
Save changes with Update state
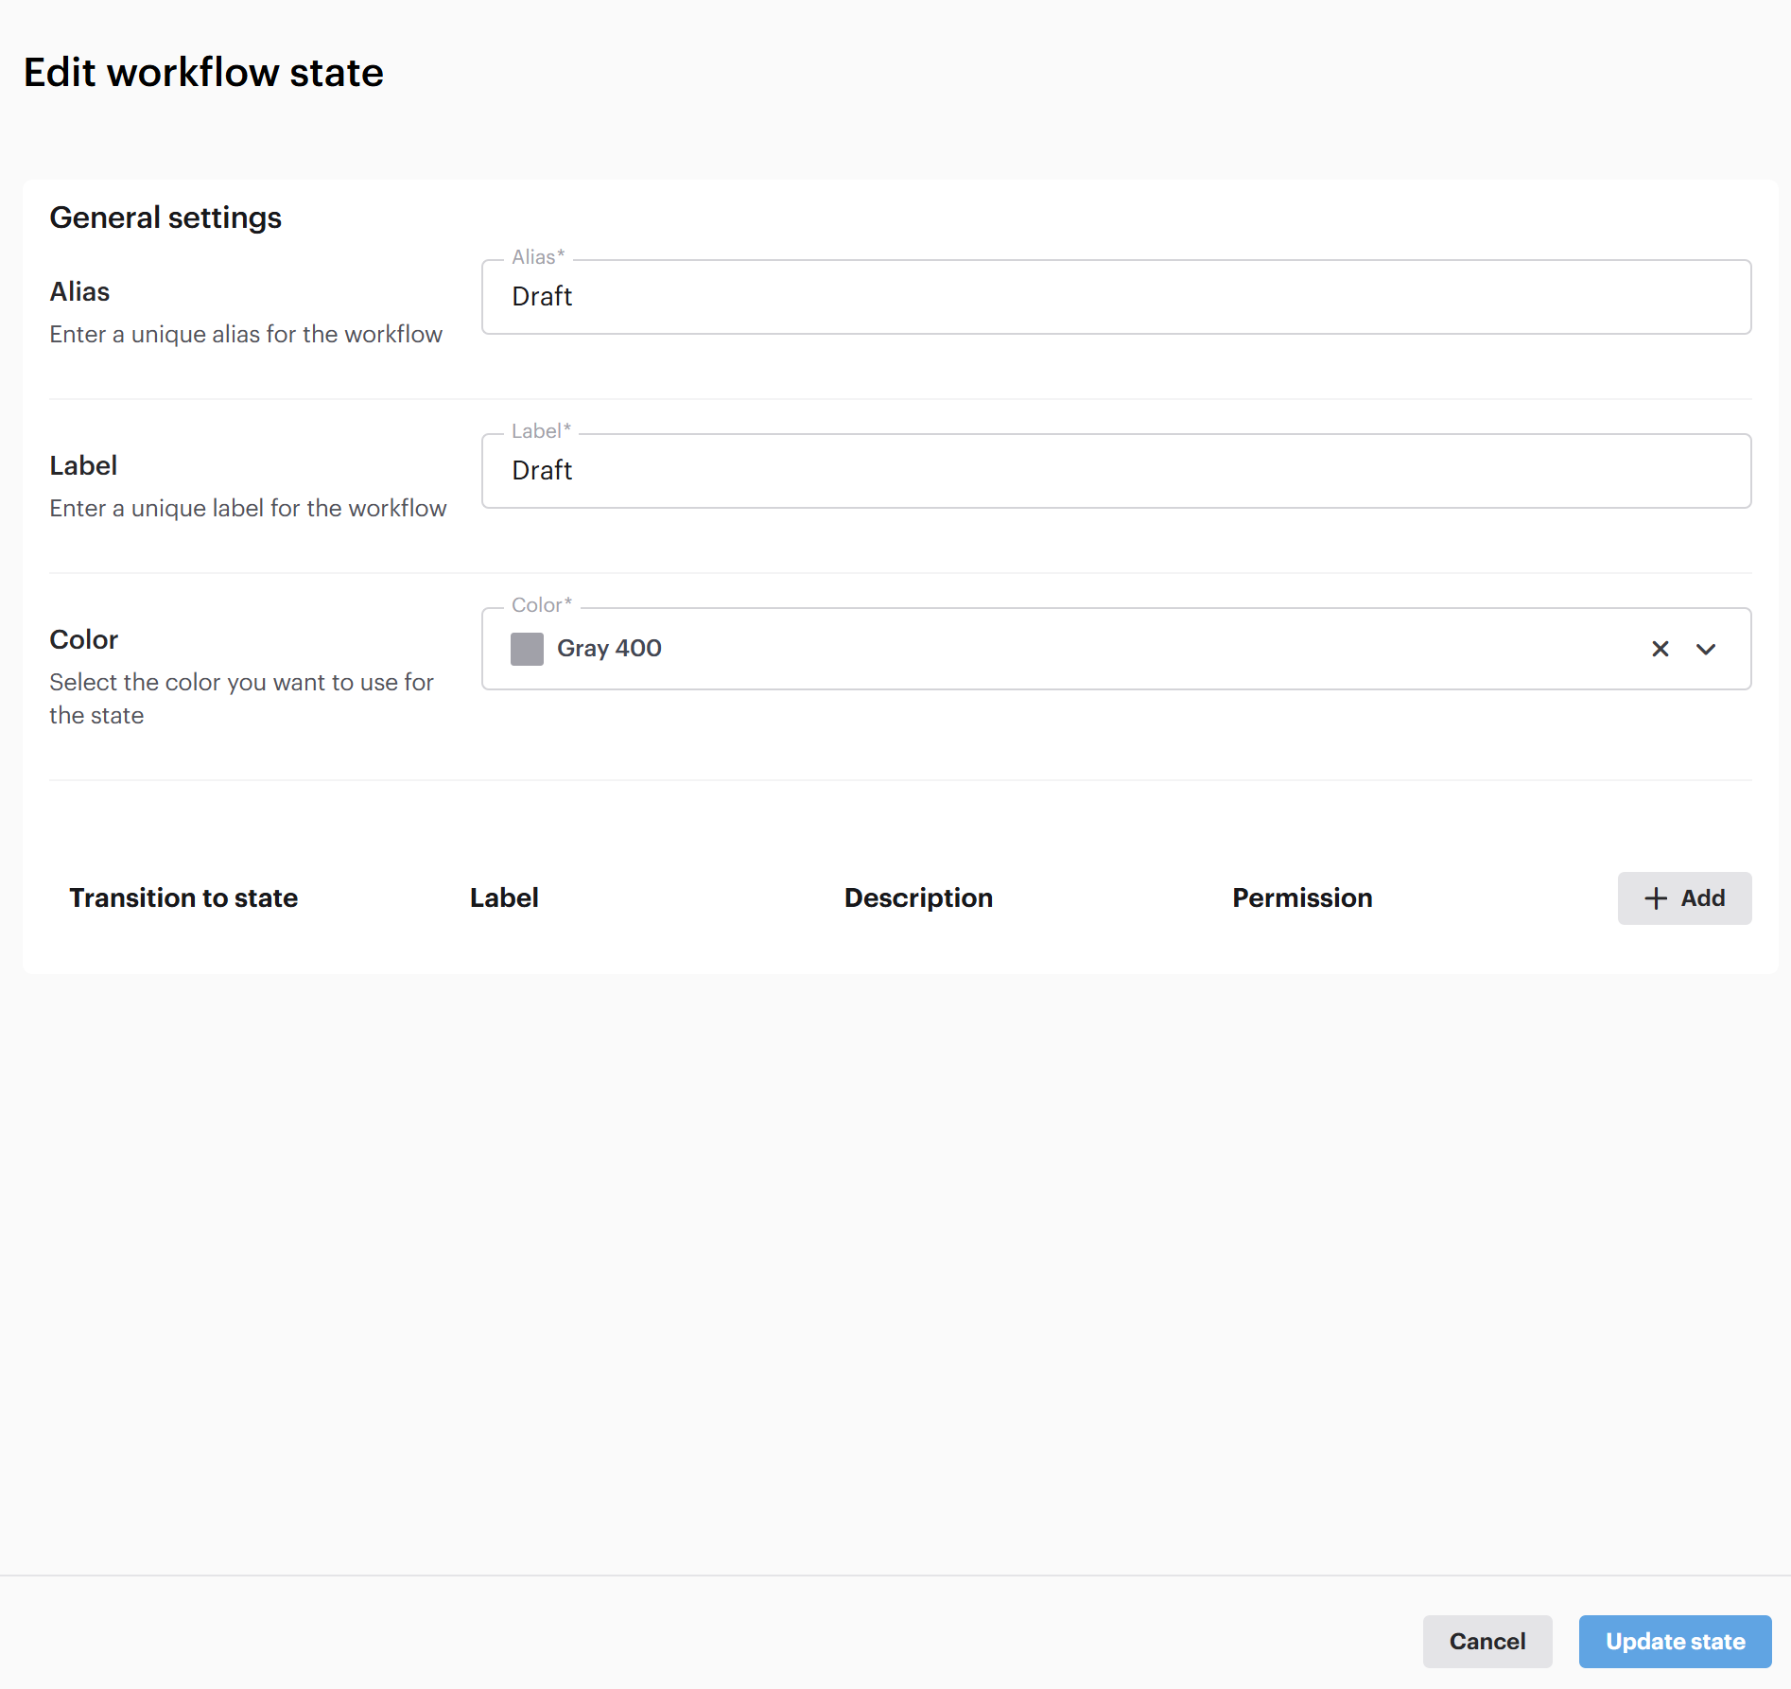tap(1675, 1642)
